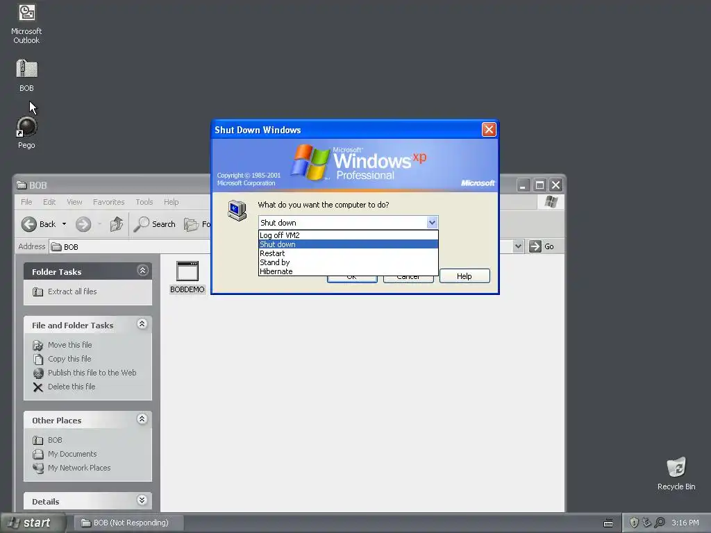Click the Start button
The image size is (711, 533).
33,523
